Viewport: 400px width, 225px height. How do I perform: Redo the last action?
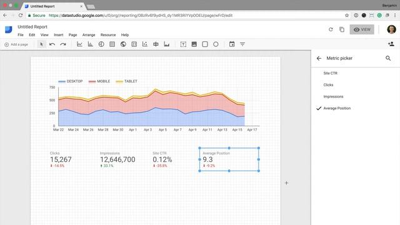pos(63,44)
